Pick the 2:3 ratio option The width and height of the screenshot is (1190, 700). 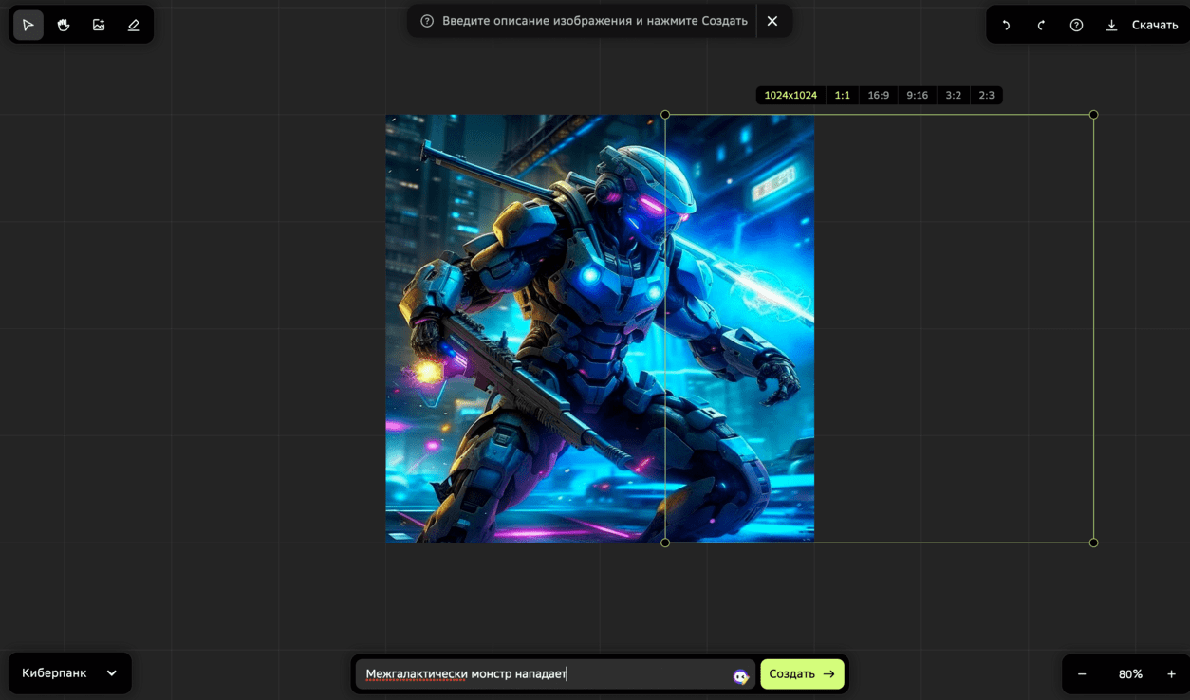pyautogui.click(x=986, y=95)
